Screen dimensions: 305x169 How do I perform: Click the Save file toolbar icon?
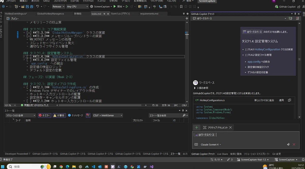click(27, 7)
